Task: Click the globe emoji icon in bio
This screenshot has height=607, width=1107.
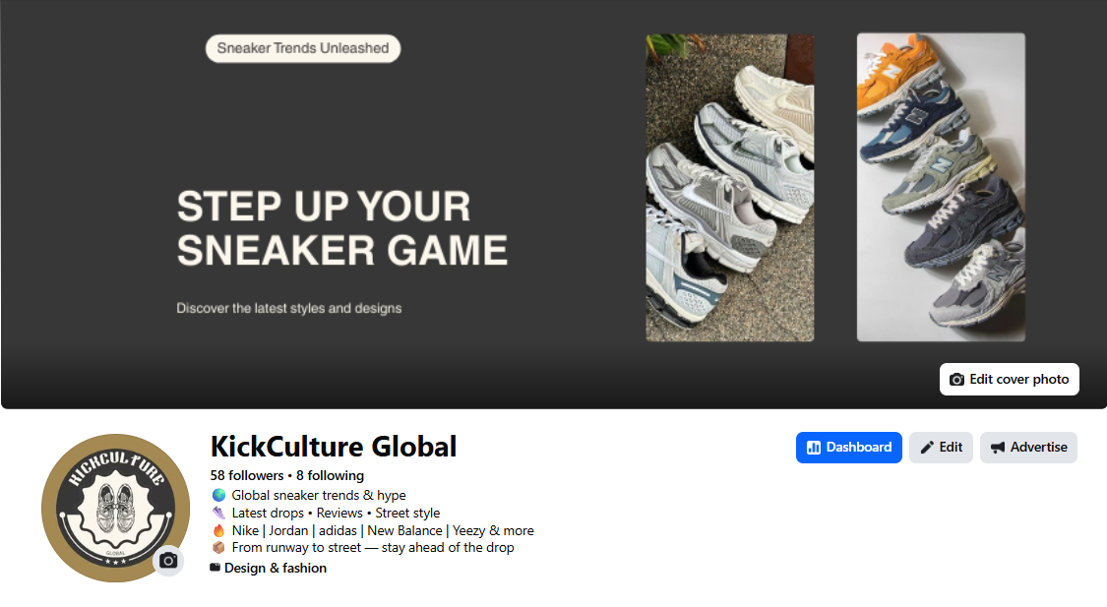Action: tap(218, 496)
